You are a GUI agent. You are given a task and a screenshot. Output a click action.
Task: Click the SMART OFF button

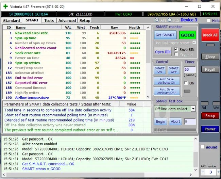[174, 70]
